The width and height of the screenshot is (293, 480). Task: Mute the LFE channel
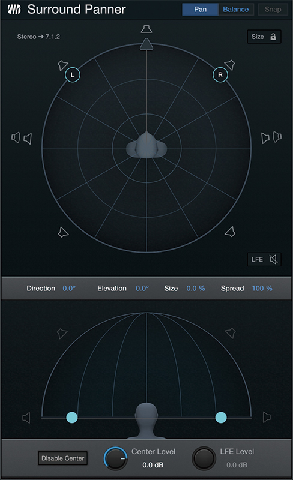pyautogui.click(x=264, y=259)
